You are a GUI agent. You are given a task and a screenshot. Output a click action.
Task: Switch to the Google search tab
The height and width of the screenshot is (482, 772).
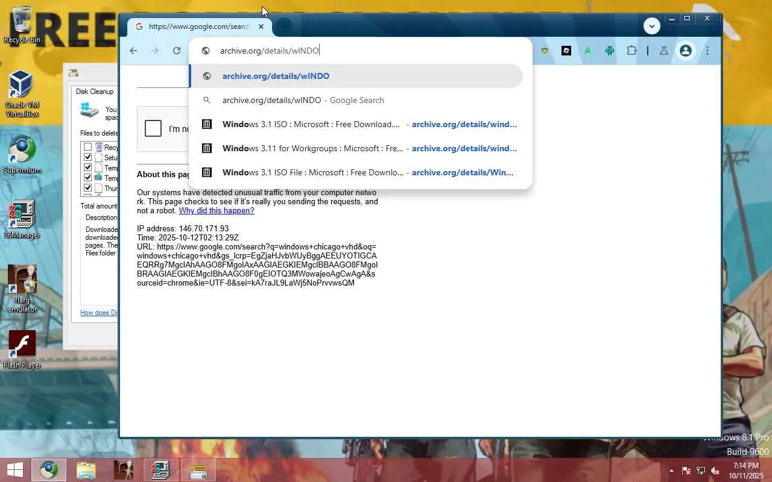pos(199,27)
